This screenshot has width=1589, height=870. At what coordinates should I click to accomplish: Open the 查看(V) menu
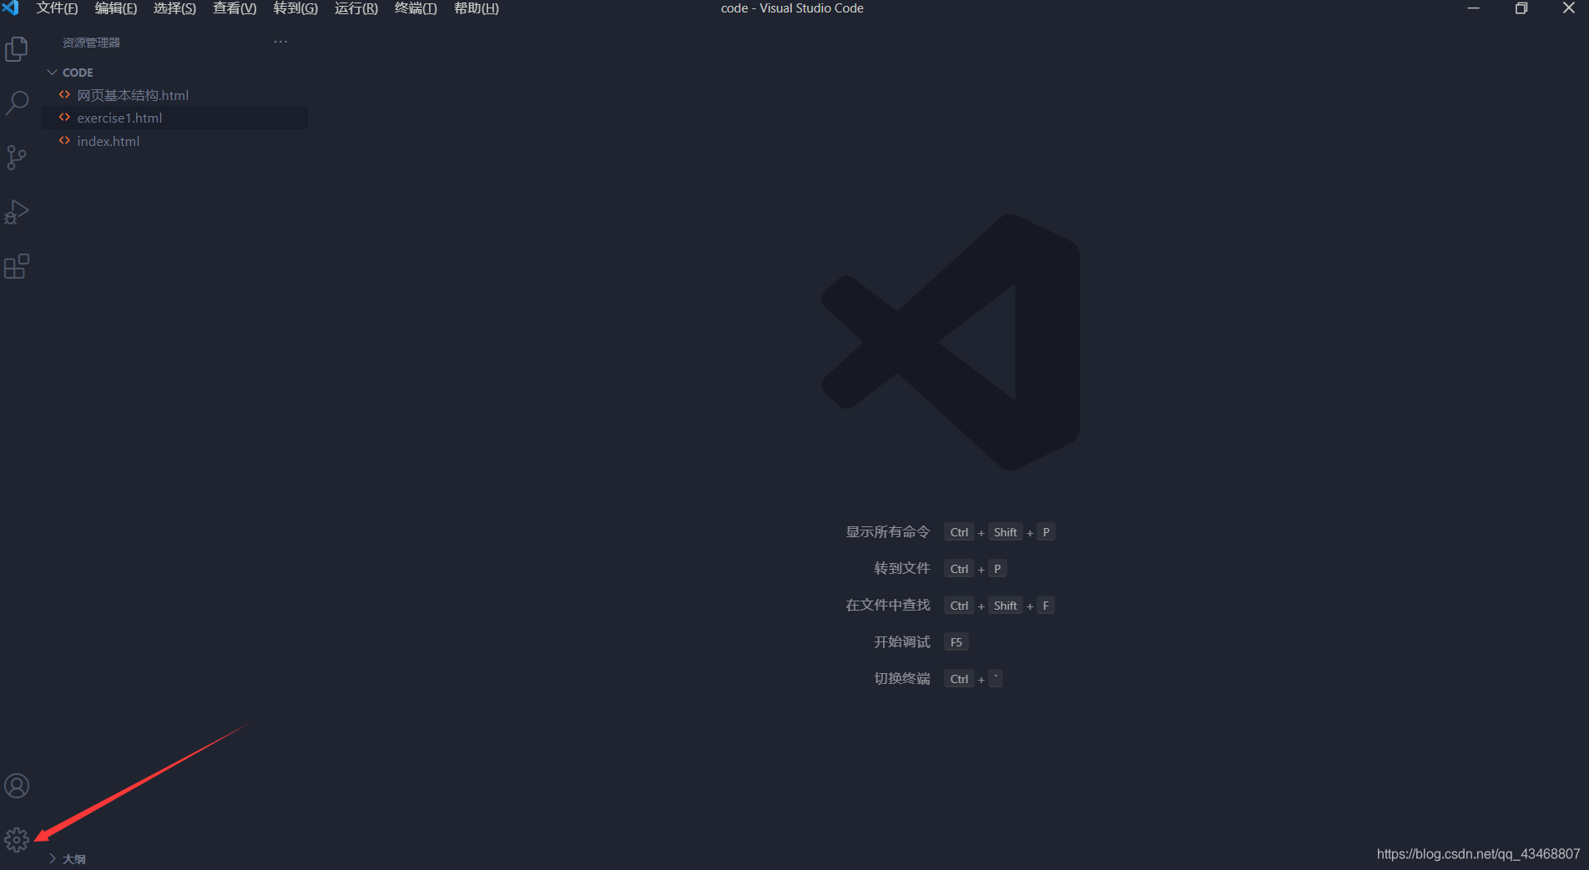coord(235,8)
